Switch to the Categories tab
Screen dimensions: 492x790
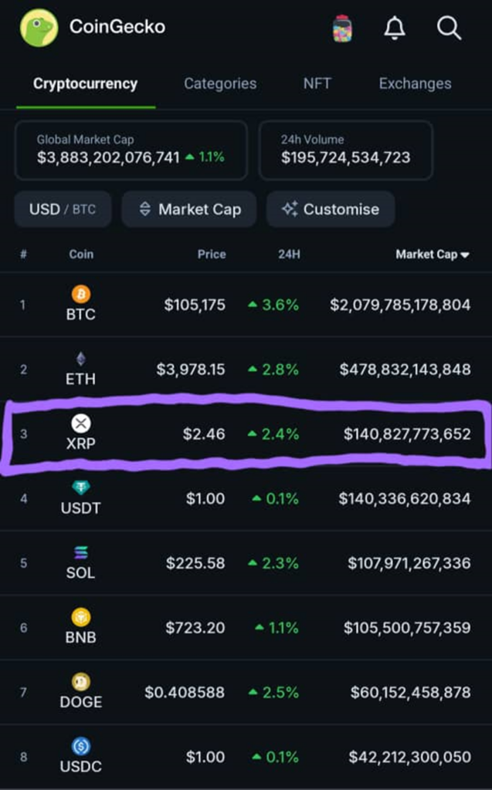tap(220, 83)
